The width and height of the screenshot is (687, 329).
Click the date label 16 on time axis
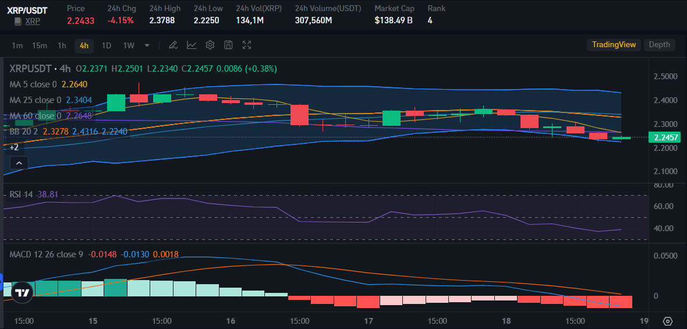click(x=231, y=321)
